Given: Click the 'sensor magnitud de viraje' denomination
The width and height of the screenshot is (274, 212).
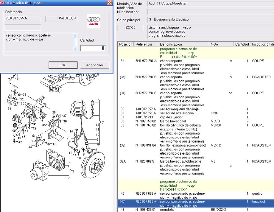Looking at the screenshot, I should [x=179, y=109].
